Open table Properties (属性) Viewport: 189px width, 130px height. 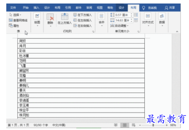tap(14, 26)
